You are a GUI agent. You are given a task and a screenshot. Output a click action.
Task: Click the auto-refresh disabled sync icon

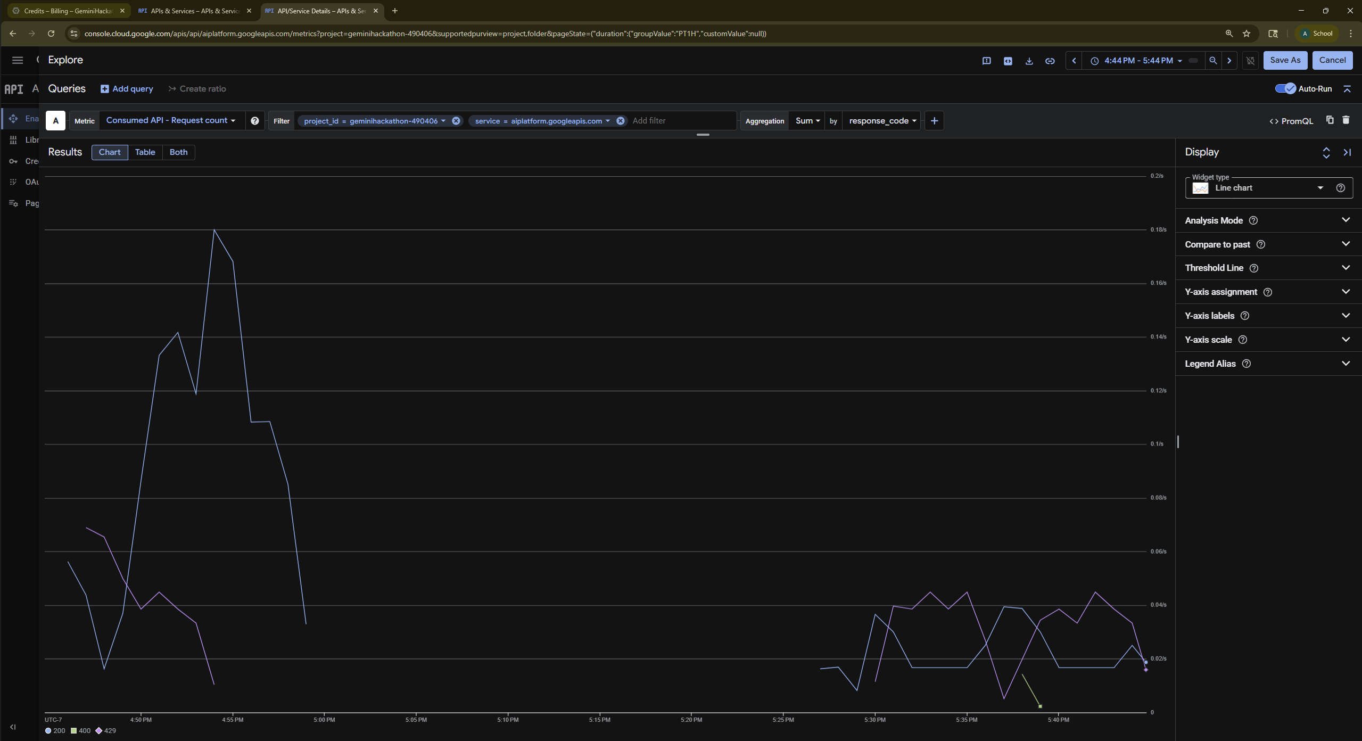[x=1250, y=61]
